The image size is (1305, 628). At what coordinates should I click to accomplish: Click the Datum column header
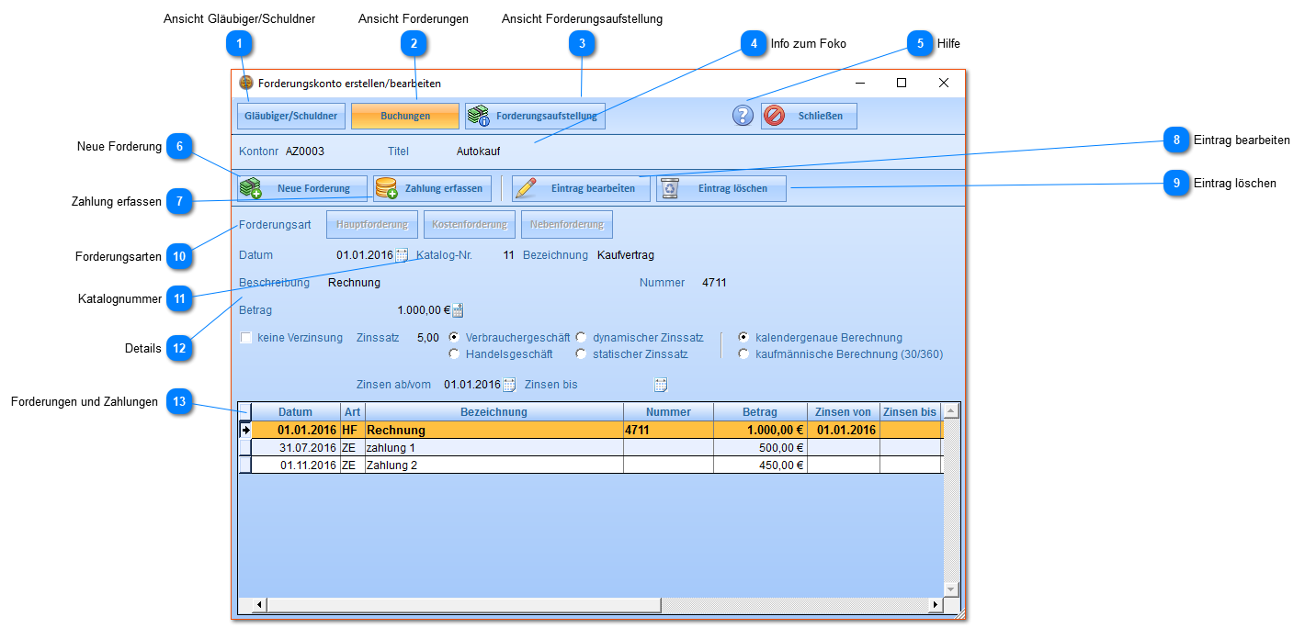click(x=296, y=412)
